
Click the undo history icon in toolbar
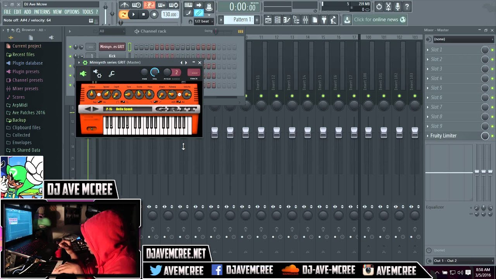[379, 6]
